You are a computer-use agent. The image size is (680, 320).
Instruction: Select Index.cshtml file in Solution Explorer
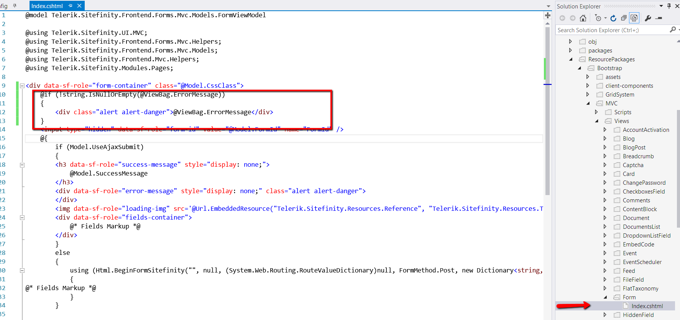tap(647, 306)
